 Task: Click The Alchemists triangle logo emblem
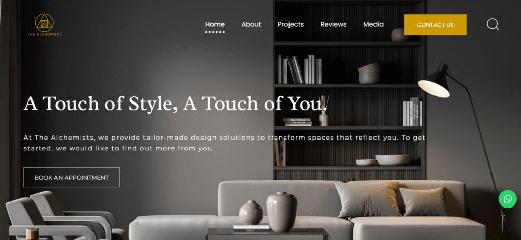pos(44,22)
